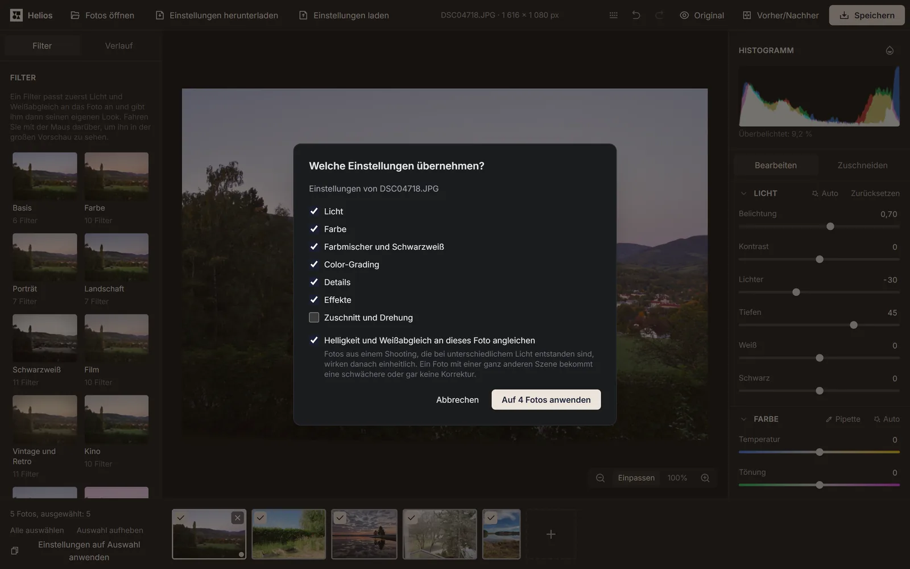Collapse the LICHT section chevron
Image resolution: width=910 pixels, height=569 pixels.
743,193
